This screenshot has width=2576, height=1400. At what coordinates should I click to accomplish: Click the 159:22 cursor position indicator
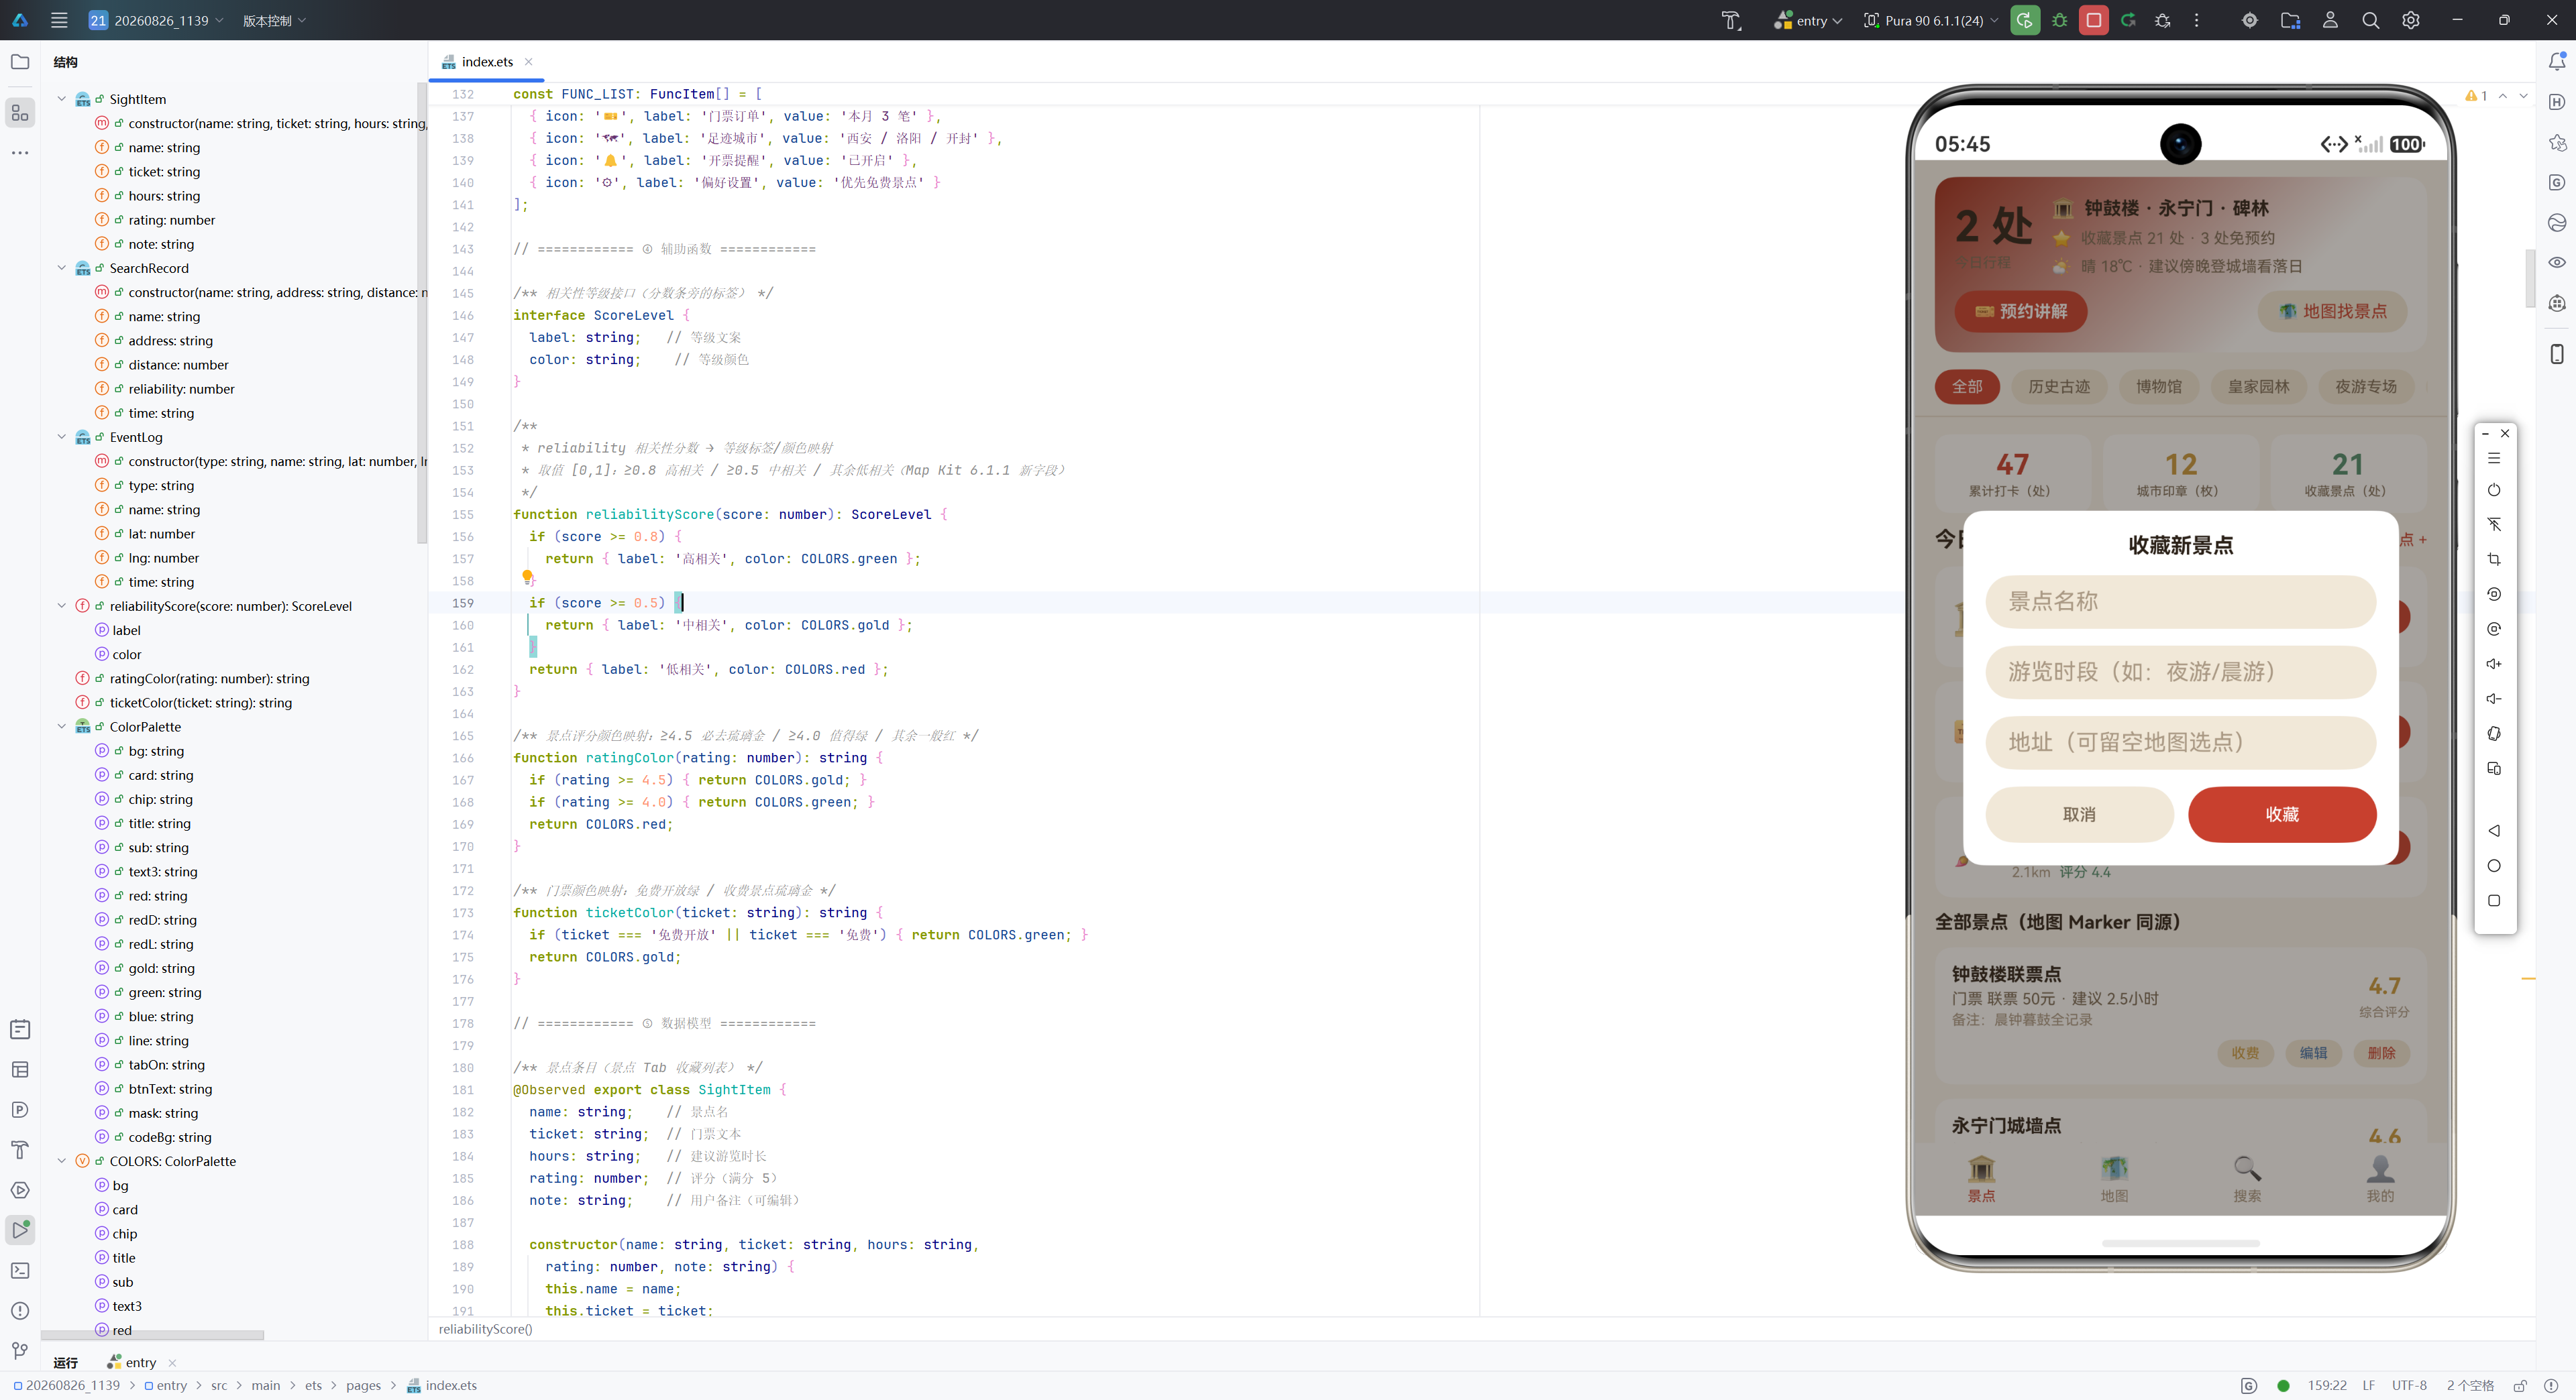[2326, 1385]
